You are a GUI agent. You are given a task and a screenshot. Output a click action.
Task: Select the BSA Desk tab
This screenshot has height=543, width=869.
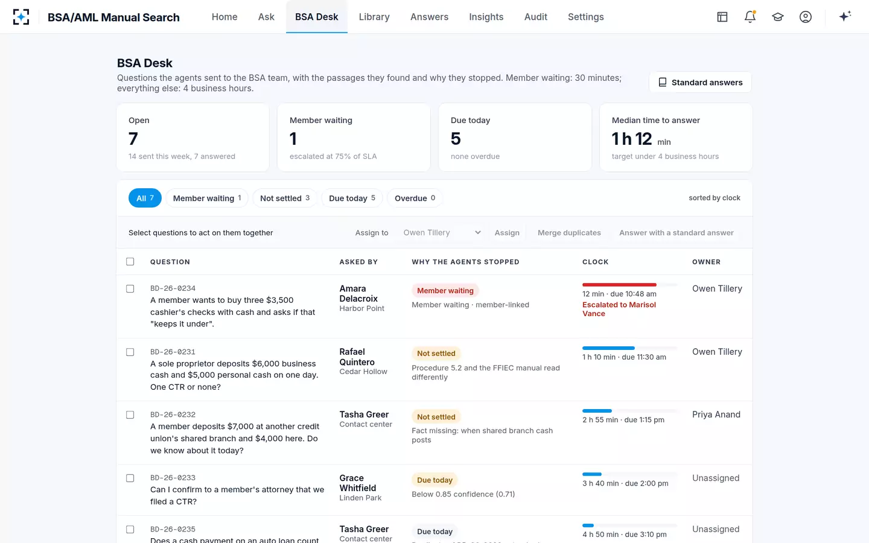coord(317,17)
